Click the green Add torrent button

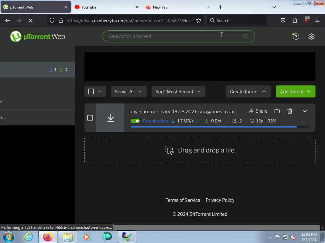click(295, 91)
